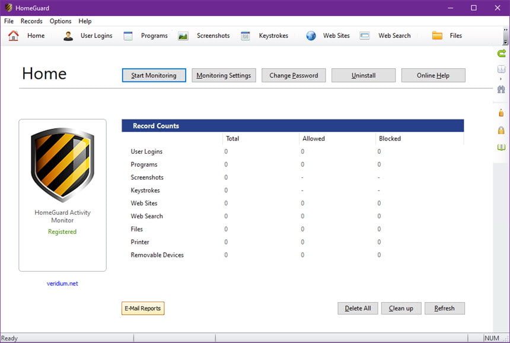The image size is (510, 343).
Task: Click the green Registered status text
Action: point(62,231)
